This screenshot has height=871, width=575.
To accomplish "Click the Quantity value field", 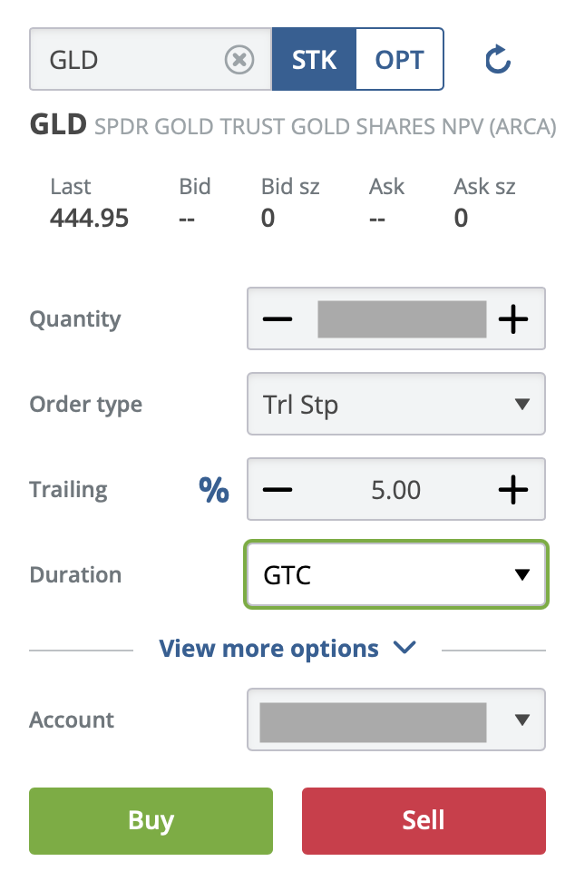I will tap(402, 319).
